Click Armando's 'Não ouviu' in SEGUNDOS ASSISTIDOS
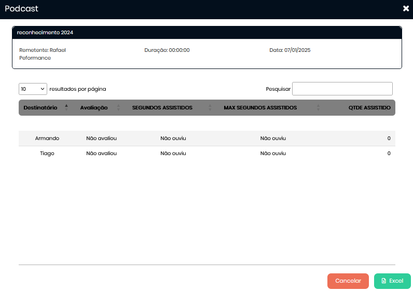 coord(173,138)
